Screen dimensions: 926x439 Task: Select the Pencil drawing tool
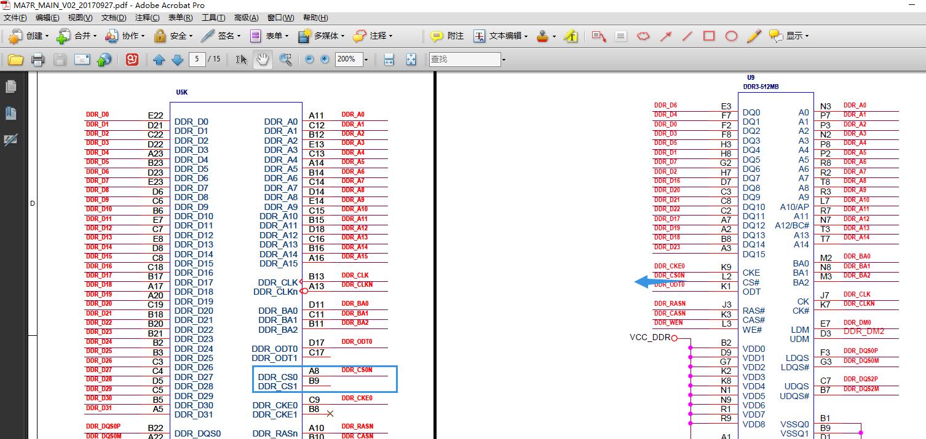(x=754, y=36)
